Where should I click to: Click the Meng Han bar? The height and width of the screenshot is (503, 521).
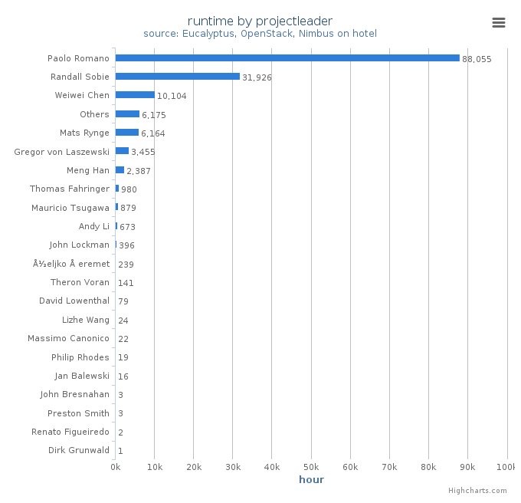click(x=120, y=170)
